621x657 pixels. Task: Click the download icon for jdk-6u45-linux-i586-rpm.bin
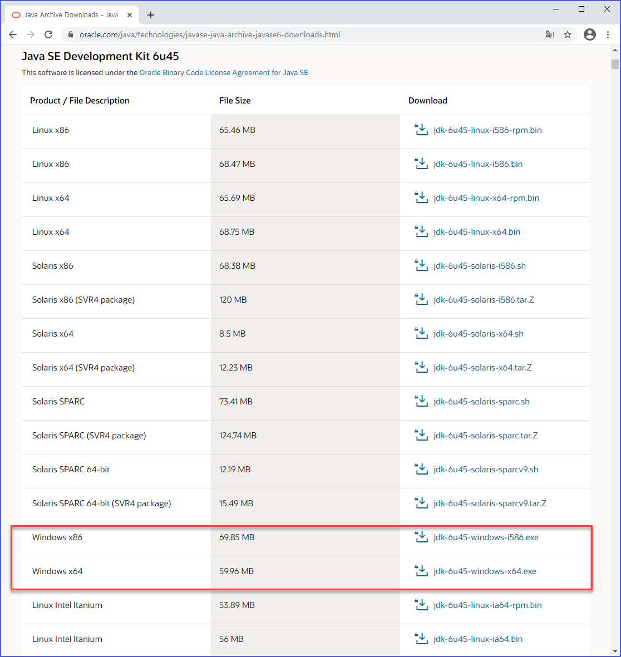421,130
